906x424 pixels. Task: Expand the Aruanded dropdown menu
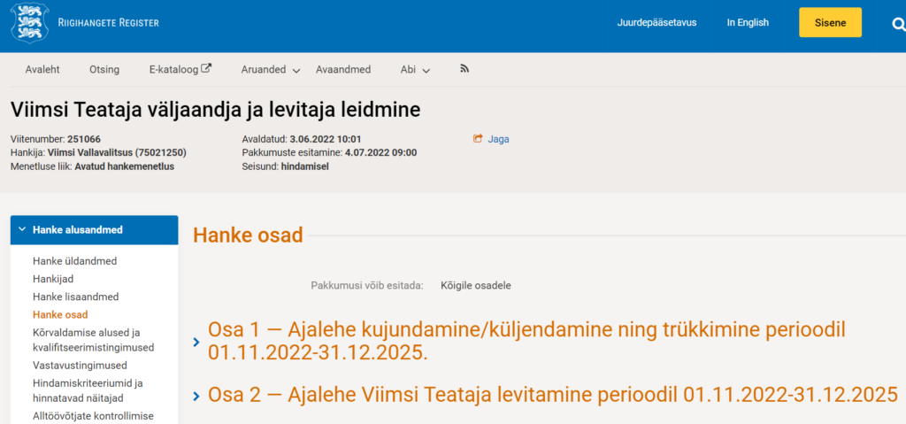[x=271, y=70]
